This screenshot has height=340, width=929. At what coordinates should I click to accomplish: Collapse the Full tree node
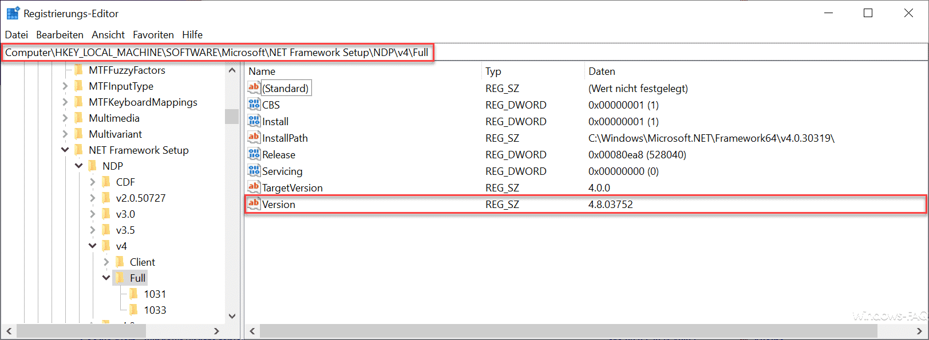pyautogui.click(x=106, y=278)
